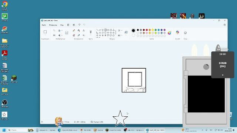This screenshot has width=237, height=133.
Task: Open OBS Studio desktop shortcut
Action: pos(5,103)
